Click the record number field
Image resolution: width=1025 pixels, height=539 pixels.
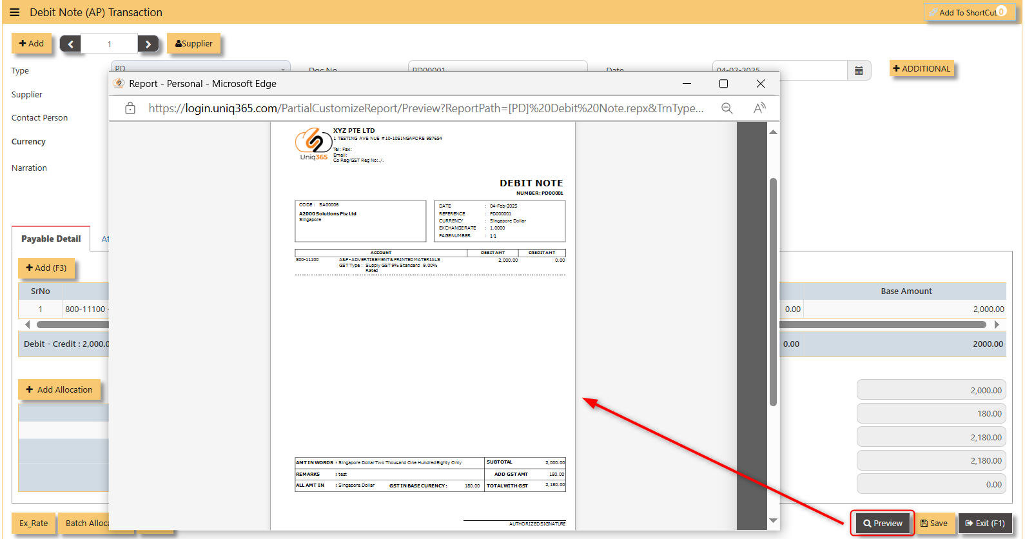[x=109, y=44]
